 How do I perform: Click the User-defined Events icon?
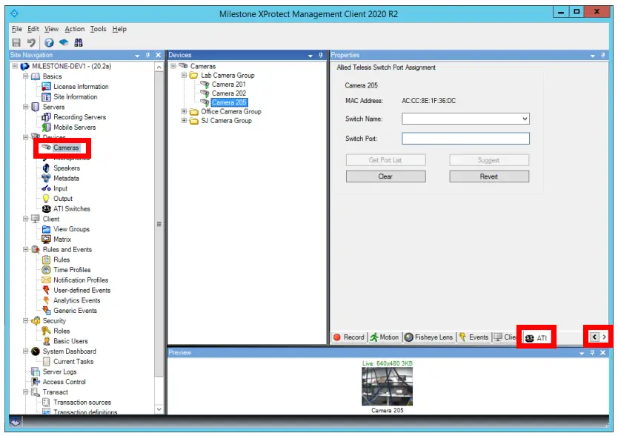[x=46, y=291]
